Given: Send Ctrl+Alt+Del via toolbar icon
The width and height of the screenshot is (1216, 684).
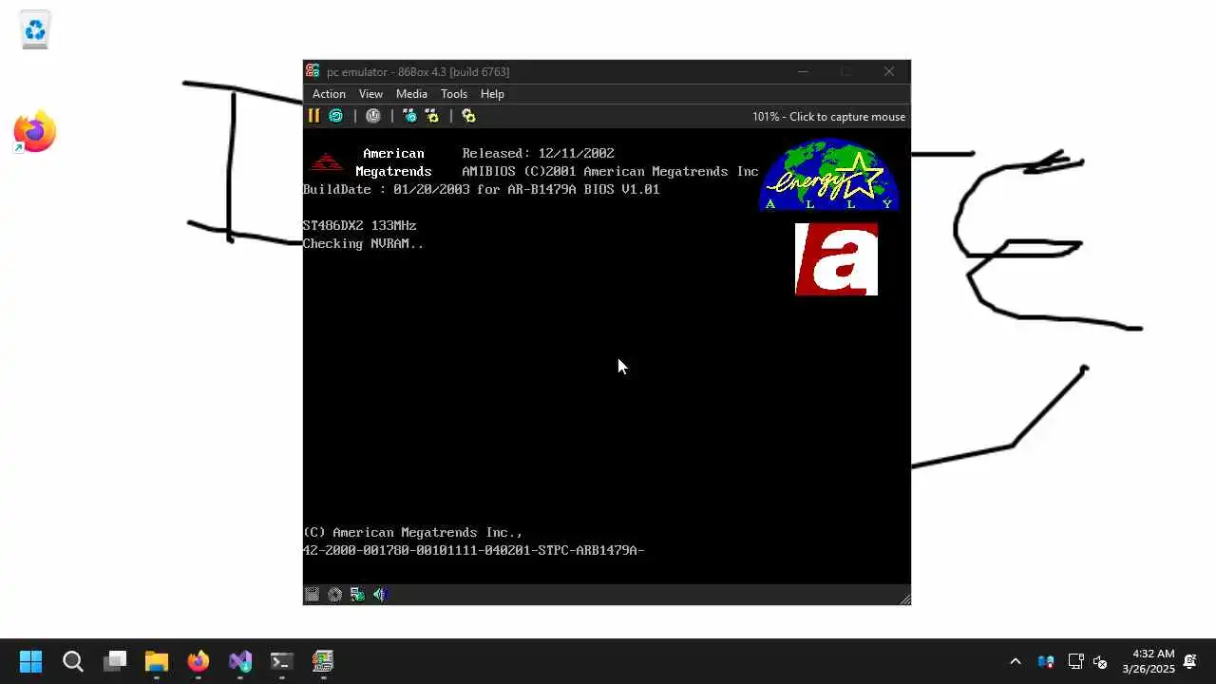Looking at the screenshot, I should click(x=409, y=116).
